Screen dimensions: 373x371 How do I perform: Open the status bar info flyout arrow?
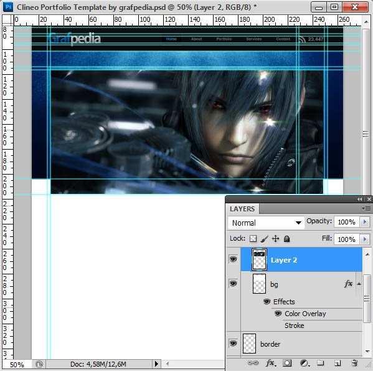(x=156, y=364)
